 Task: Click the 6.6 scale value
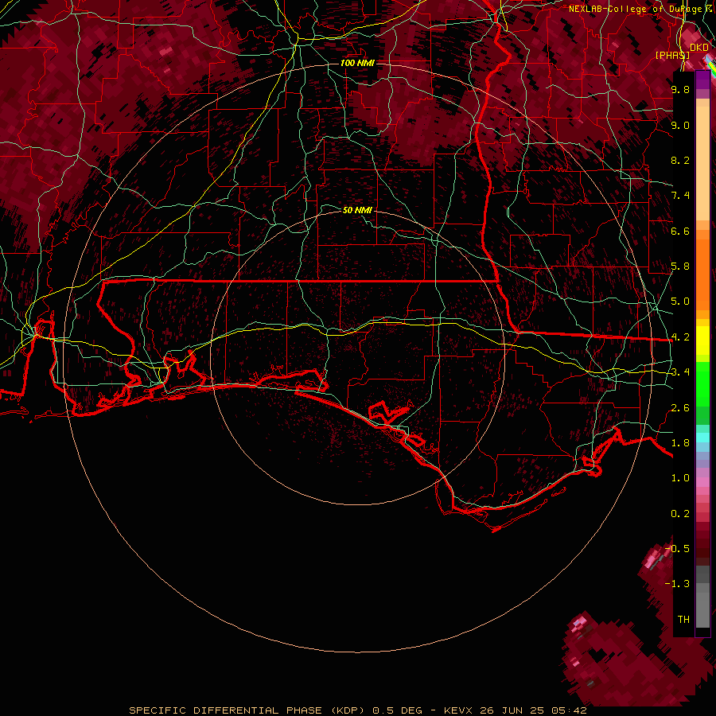coord(680,231)
